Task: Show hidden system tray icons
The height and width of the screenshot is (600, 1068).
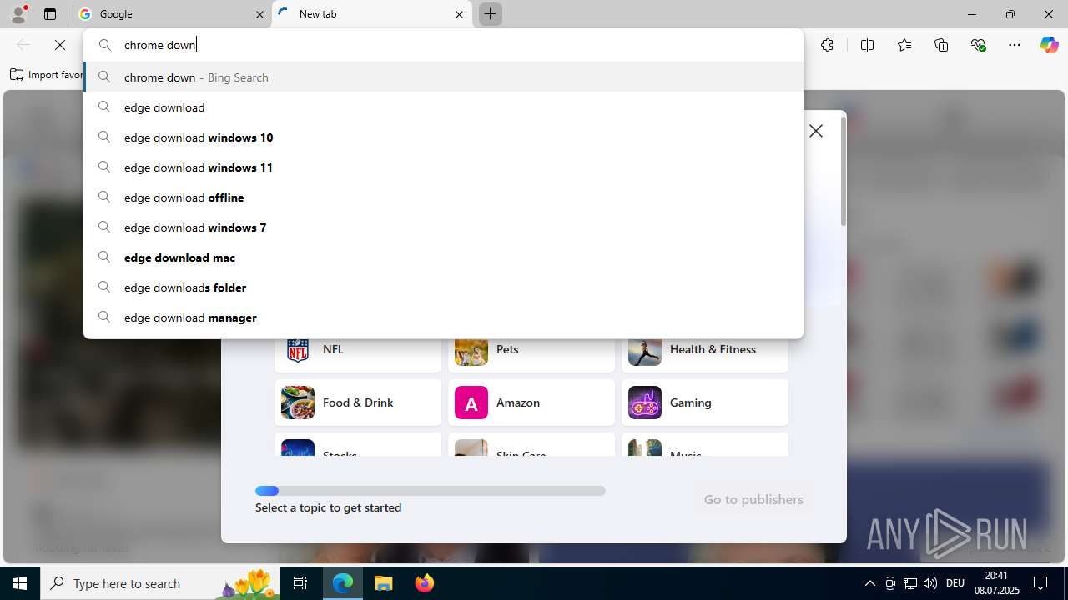Action: tap(869, 583)
